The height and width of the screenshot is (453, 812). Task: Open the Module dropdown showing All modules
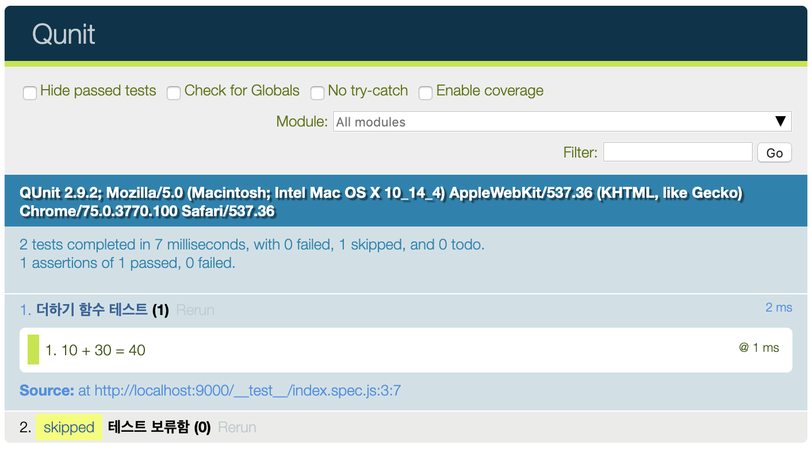click(562, 121)
